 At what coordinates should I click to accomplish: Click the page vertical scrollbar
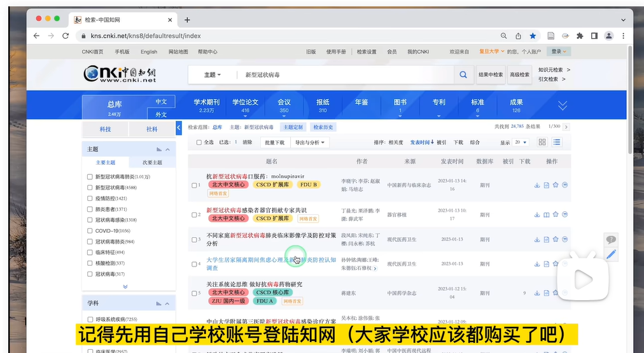coord(630,100)
